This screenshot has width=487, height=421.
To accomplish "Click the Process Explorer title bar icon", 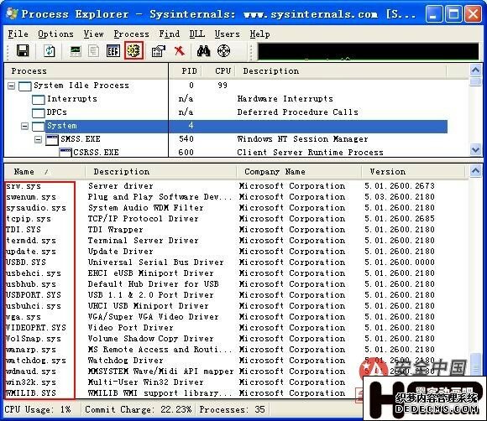I will point(12,13).
